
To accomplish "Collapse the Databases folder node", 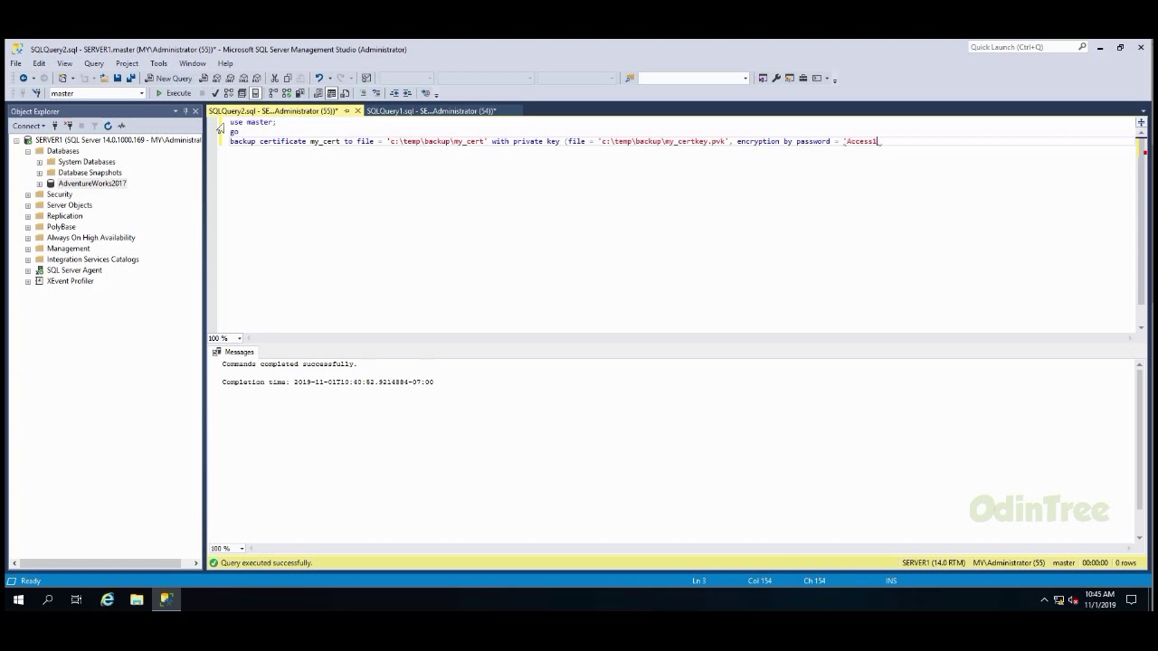I will tap(28, 151).
